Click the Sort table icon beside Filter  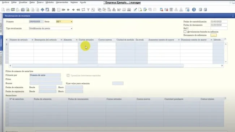pyautogui.click(x=93, y=10)
